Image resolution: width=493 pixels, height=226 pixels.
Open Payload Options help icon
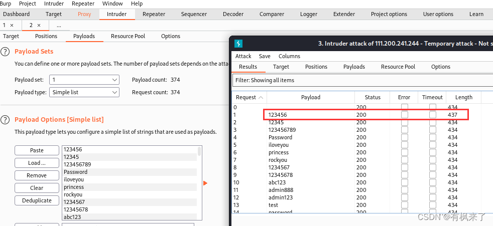click(5, 120)
